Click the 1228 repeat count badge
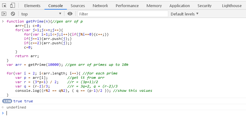 7,101
